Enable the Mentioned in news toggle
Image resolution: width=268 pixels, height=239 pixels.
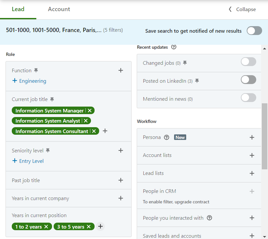(x=248, y=97)
